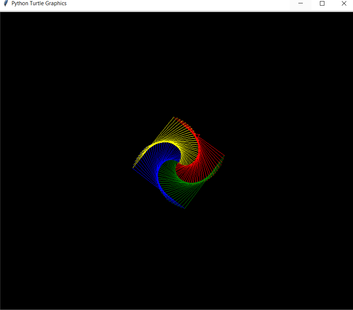Screen dimensions: 353x310
Task: Click the right corner of the spiral square
Action: [x=224, y=156]
